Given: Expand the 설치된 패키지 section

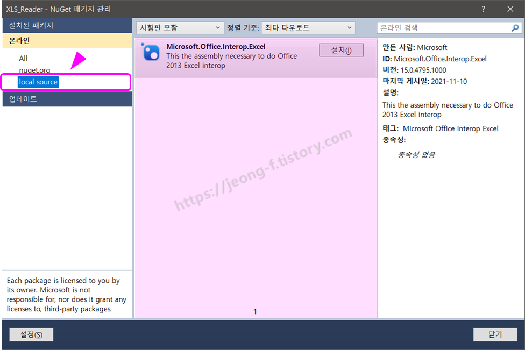Looking at the screenshot, I should point(67,25).
